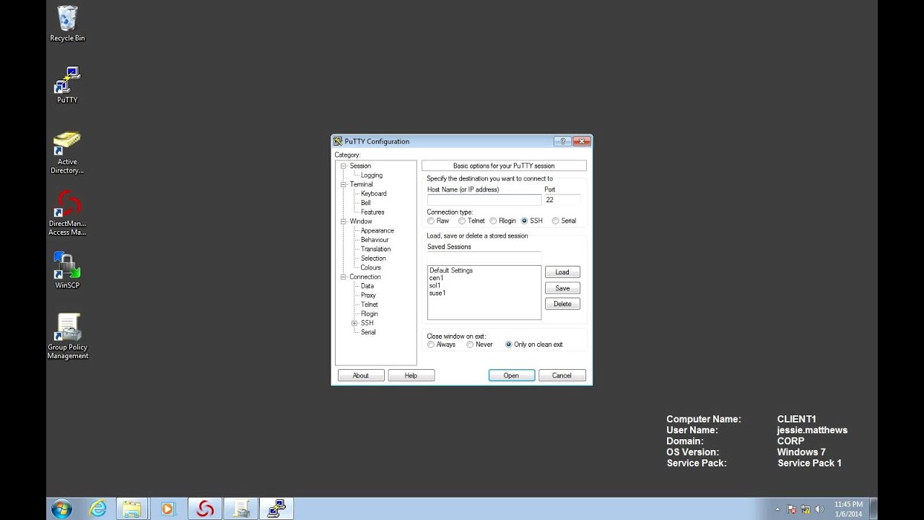Image resolution: width=924 pixels, height=520 pixels.
Task: Select the sol1 saved session
Action: coord(435,285)
